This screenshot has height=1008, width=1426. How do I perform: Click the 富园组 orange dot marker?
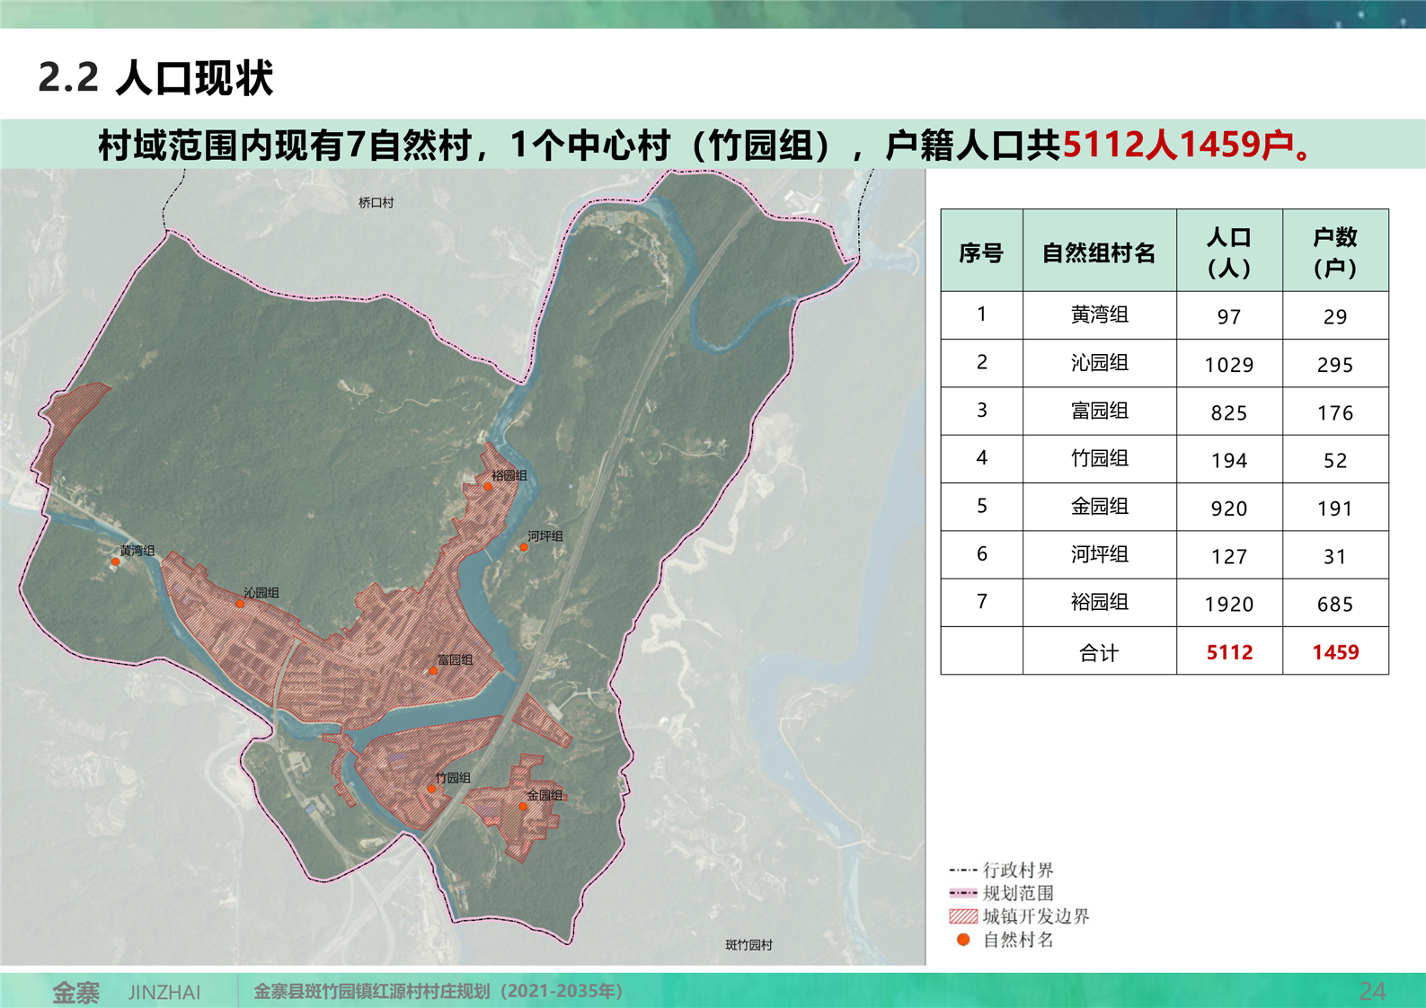point(433,670)
